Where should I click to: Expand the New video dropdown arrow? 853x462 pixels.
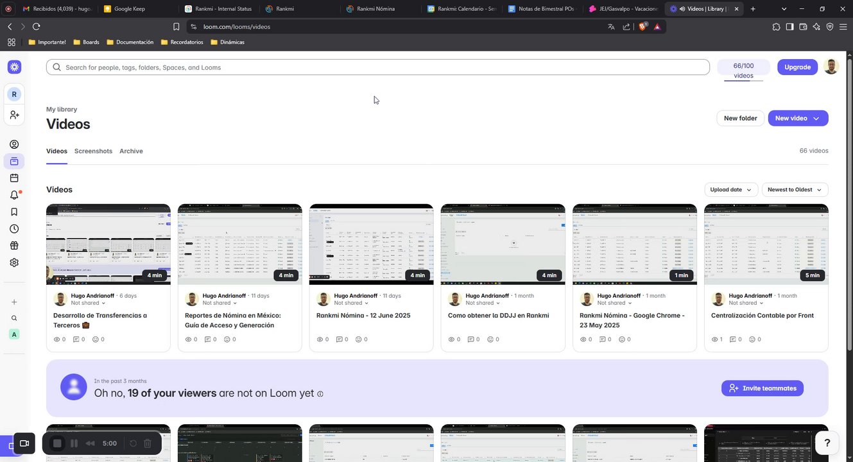816,118
